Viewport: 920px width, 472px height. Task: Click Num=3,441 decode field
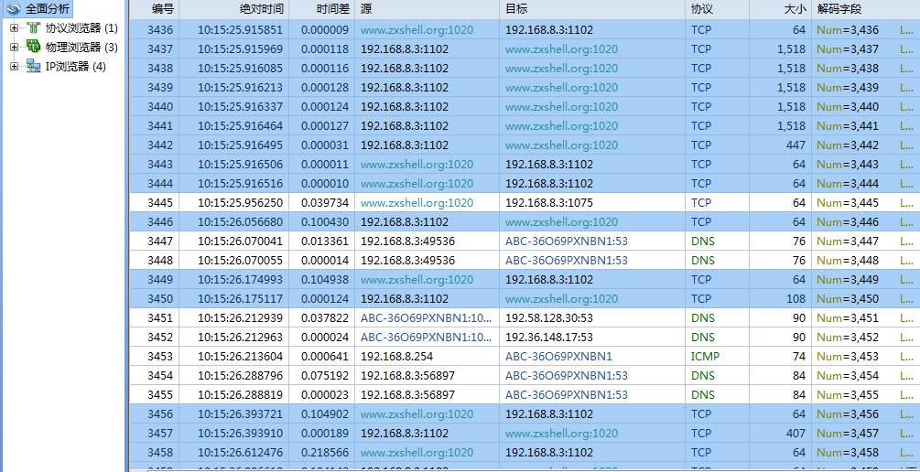pyautogui.click(x=848, y=126)
